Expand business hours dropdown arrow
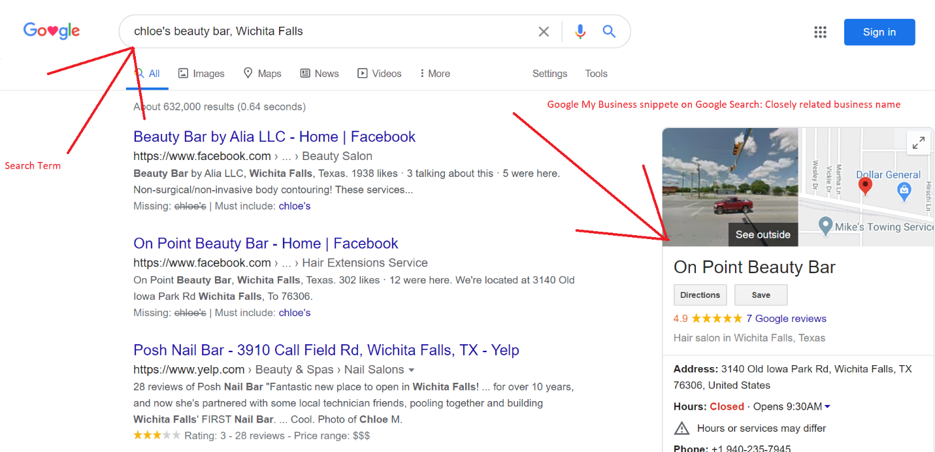The height and width of the screenshot is (452, 935). tap(827, 406)
